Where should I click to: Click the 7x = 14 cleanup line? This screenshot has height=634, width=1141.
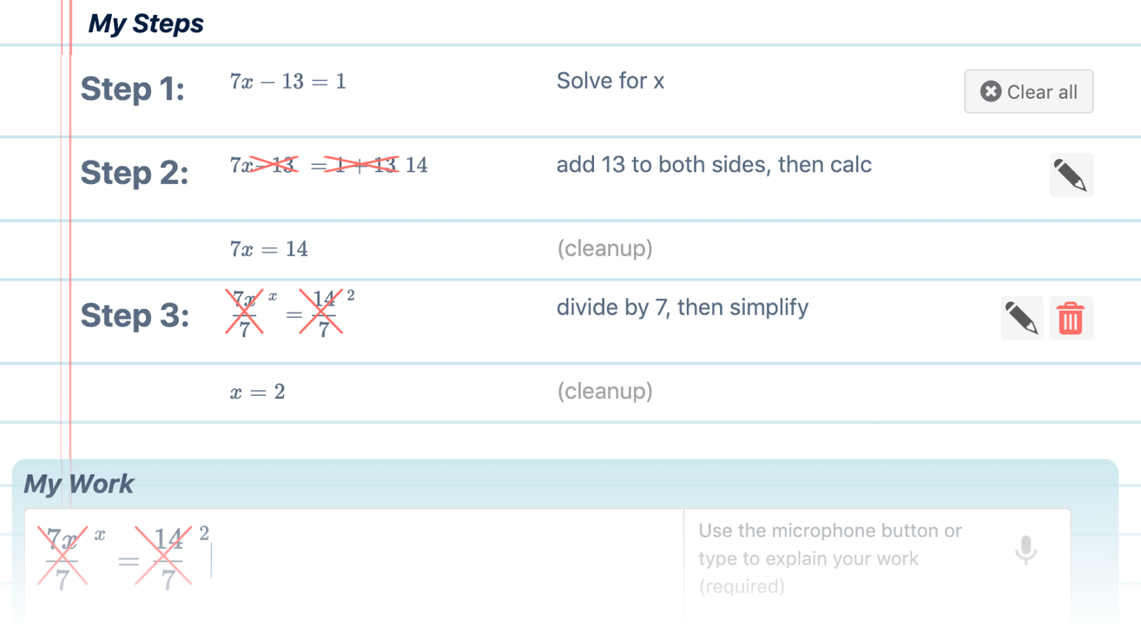268,248
